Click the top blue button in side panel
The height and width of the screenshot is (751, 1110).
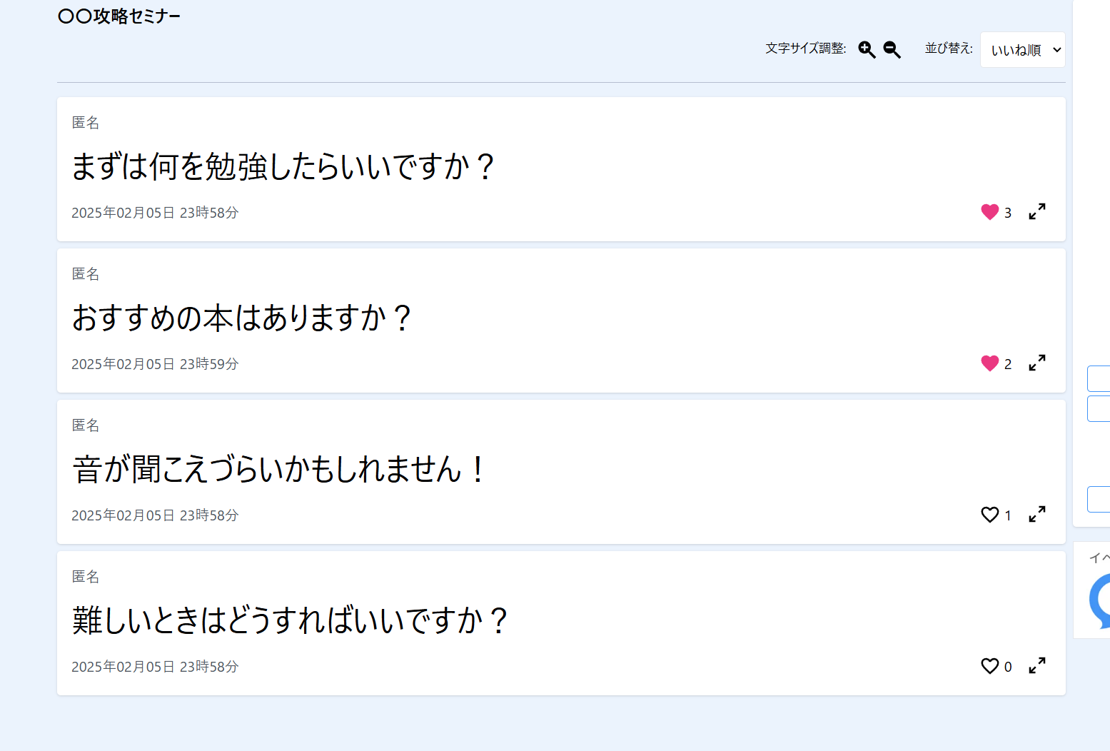pyautogui.click(x=1100, y=378)
